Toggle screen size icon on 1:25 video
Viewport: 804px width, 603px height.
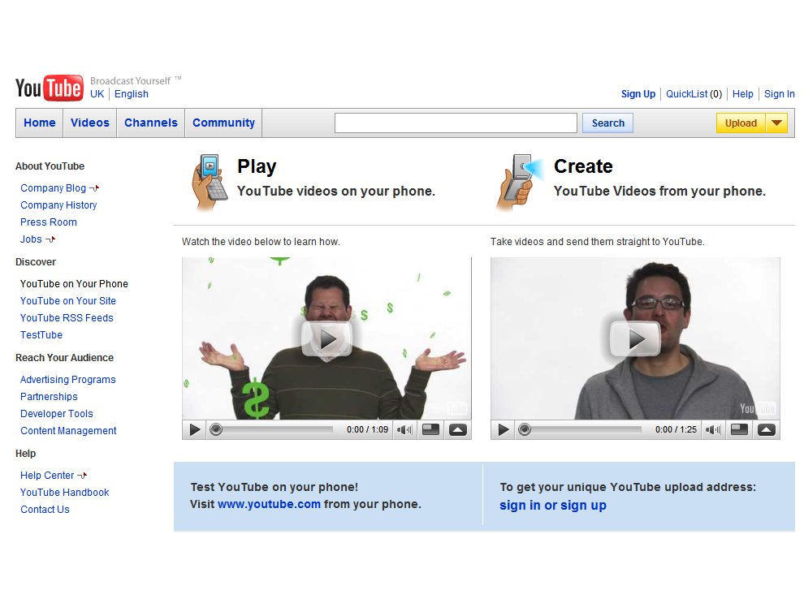coord(739,429)
